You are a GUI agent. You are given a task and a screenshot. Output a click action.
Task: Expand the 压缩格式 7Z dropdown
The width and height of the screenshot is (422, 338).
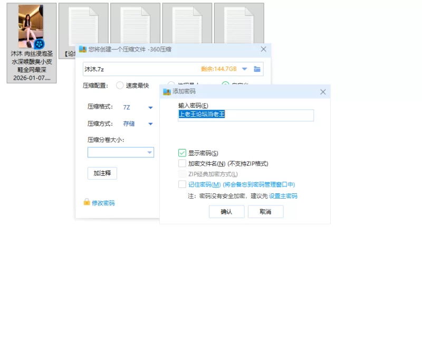click(x=150, y=108)
